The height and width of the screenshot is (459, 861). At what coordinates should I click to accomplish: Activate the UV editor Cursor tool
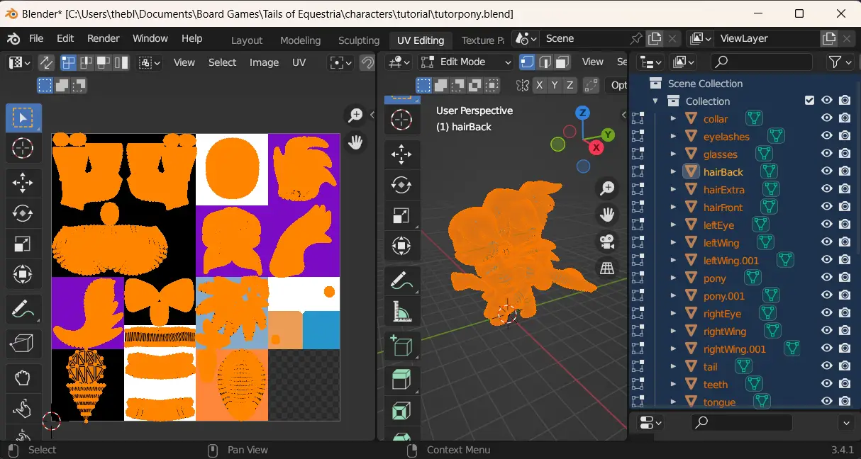(x=23, y=149)
